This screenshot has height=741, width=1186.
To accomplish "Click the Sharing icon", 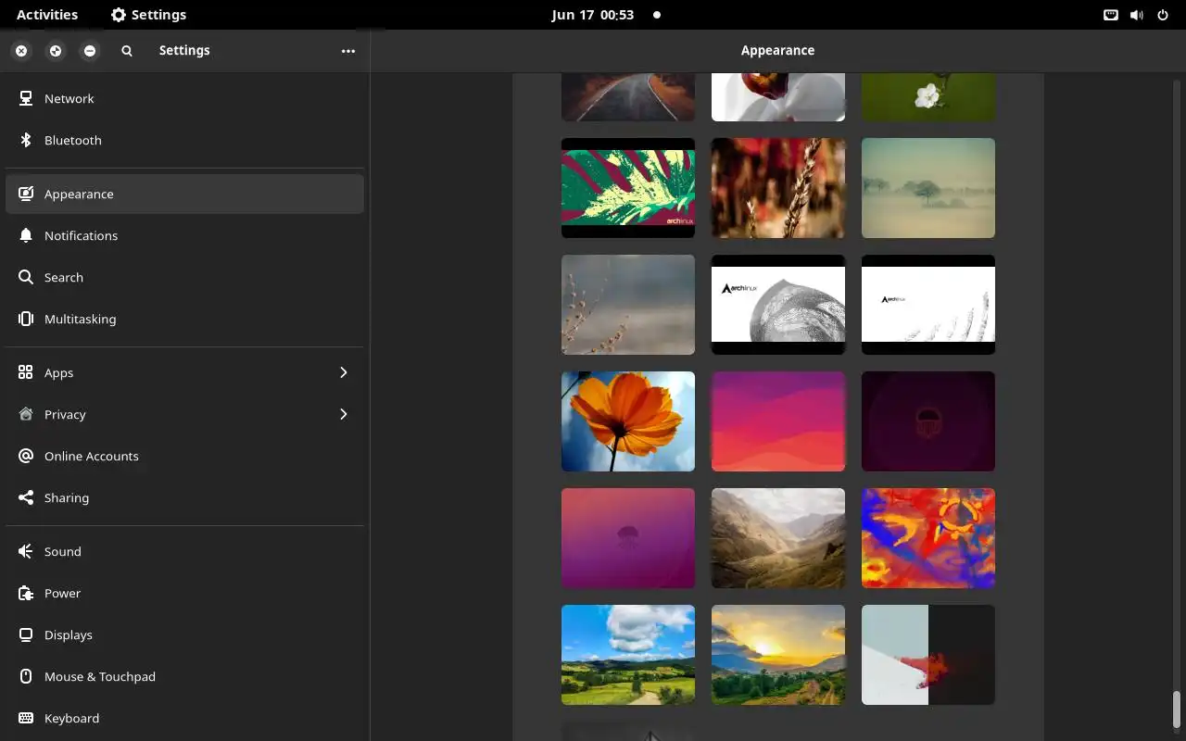I will click(x=26, y=497).
